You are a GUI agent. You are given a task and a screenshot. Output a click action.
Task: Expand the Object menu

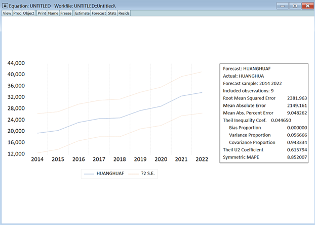28,13
